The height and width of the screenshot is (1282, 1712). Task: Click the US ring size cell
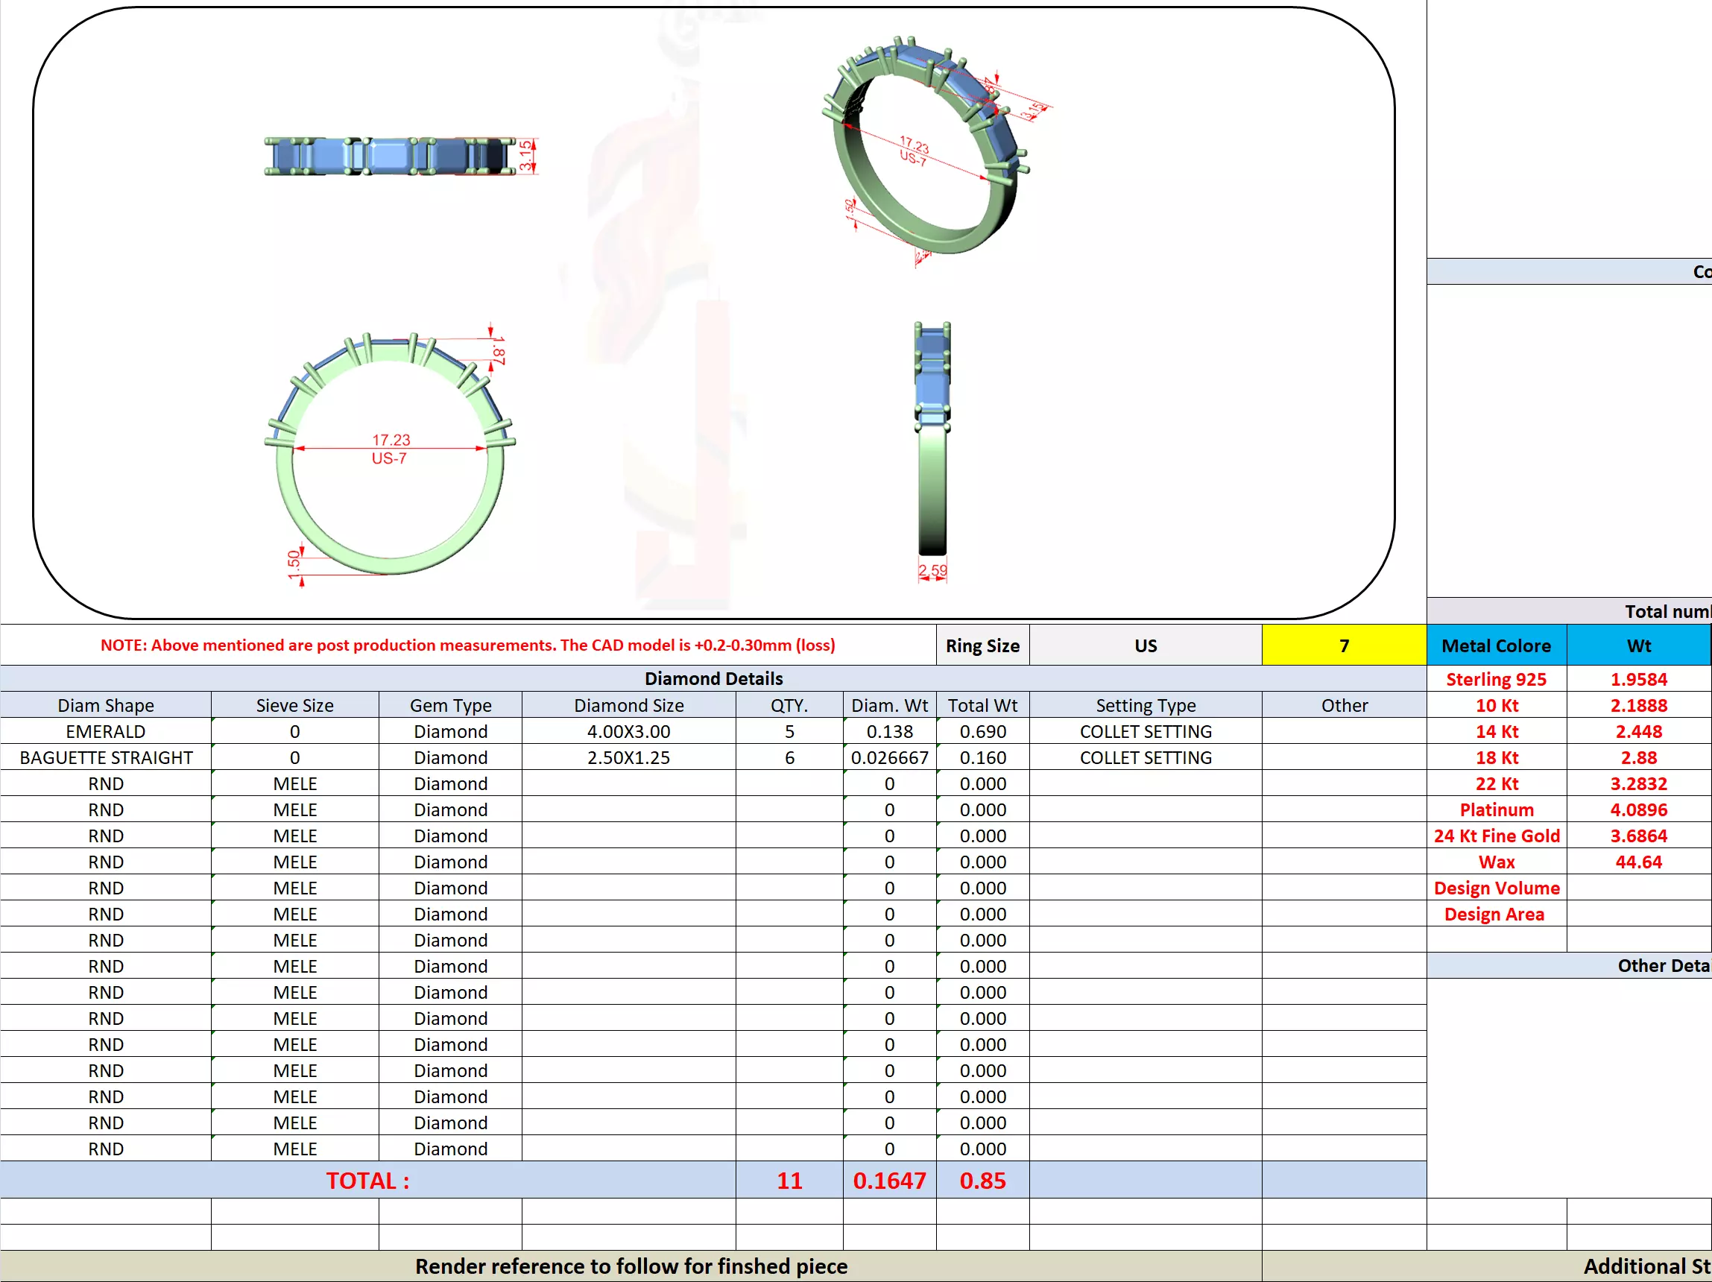(1145, 645)
